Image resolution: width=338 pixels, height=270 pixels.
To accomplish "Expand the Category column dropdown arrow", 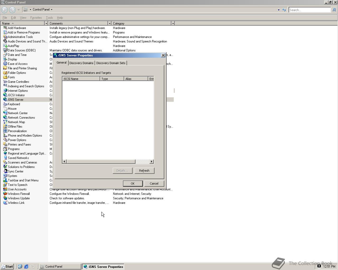I will 173,23.
